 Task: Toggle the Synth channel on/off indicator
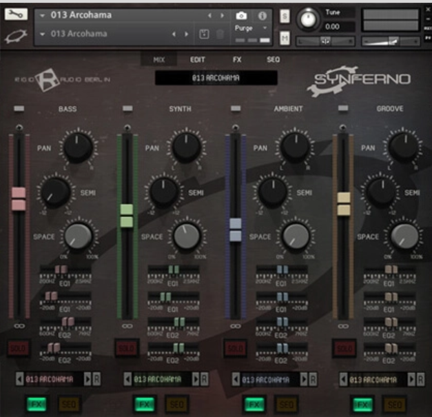[x=127, y=109]
